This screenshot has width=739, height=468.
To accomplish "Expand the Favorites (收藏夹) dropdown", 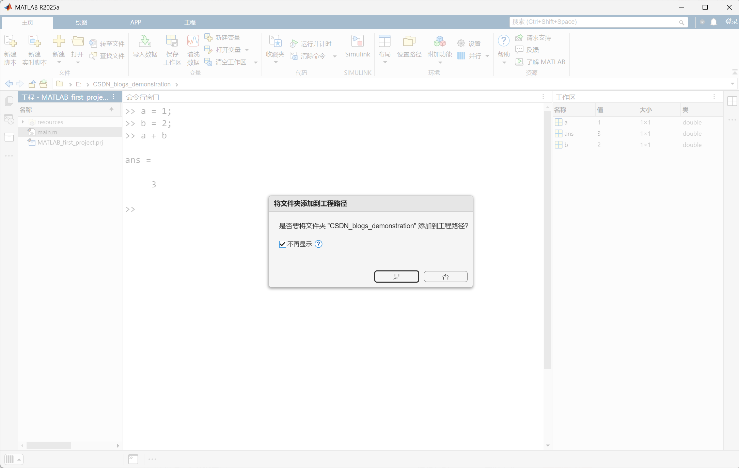I will click(x=276, y=62).
